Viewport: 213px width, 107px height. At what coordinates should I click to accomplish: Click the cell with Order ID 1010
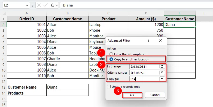click(x=27, y=76)
